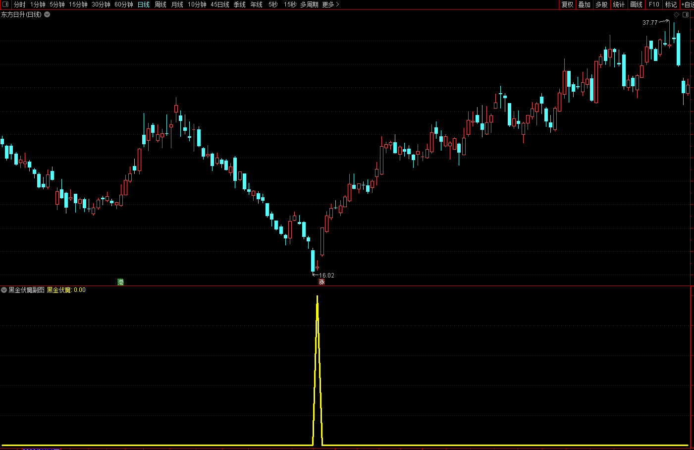Image resolution: width=694 pixels, height=450 pixels.
Task: Click the F10 company info button
Action: (654, 4)
